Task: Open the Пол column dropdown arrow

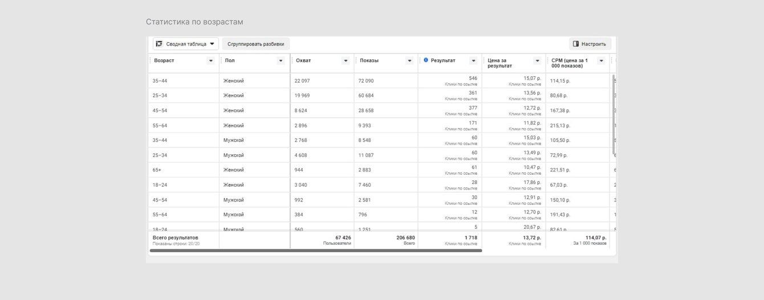Action: tap(281, 60)
